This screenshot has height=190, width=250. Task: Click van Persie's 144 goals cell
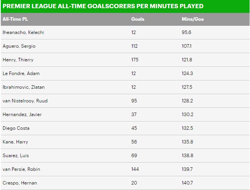tap(135, 169)
